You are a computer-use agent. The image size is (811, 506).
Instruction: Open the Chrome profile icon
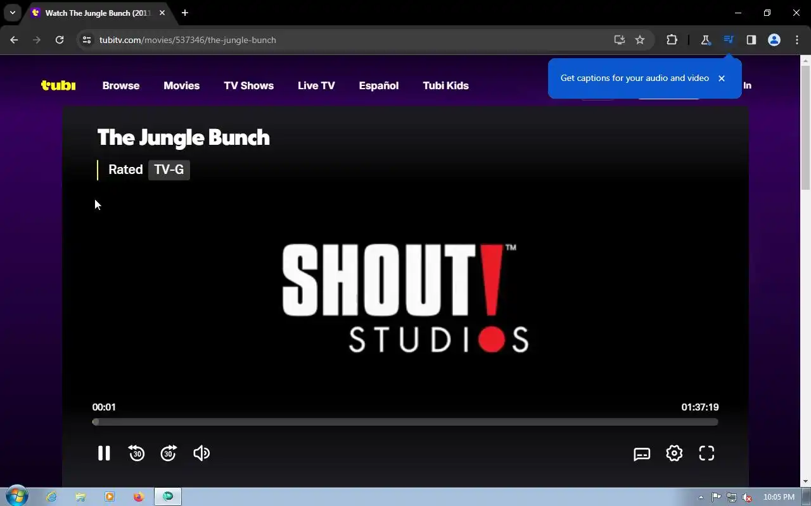click(x=774, y=40)
